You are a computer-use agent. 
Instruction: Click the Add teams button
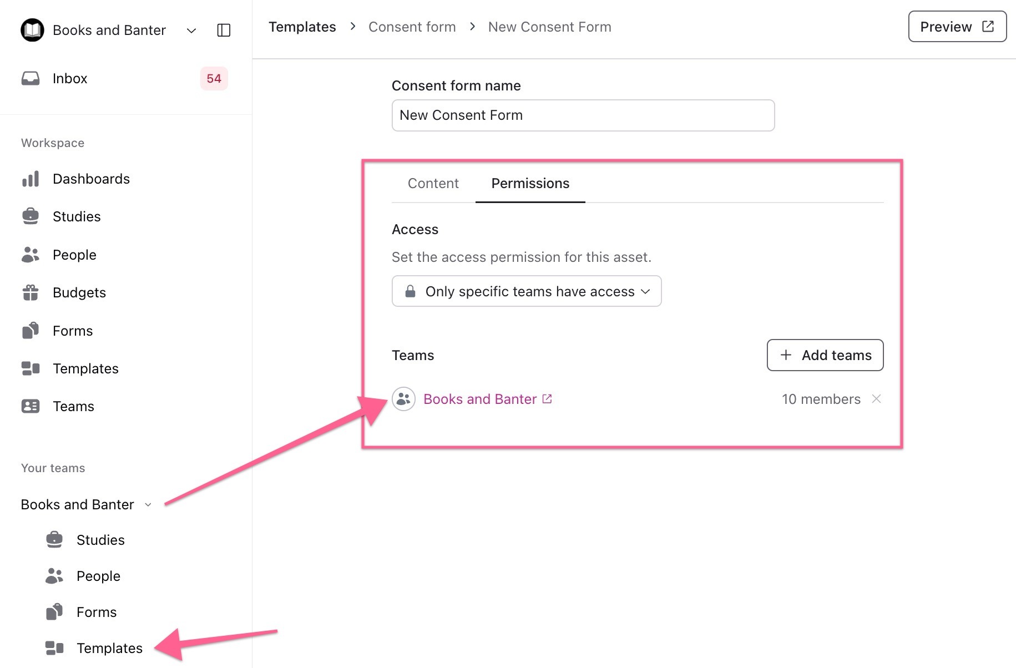tap(825, 355)
